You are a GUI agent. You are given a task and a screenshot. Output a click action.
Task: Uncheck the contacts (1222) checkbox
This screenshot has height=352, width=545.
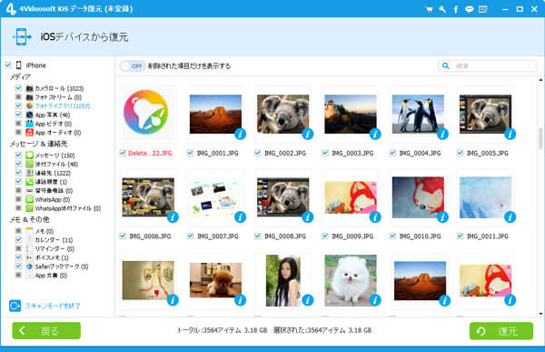18,173
